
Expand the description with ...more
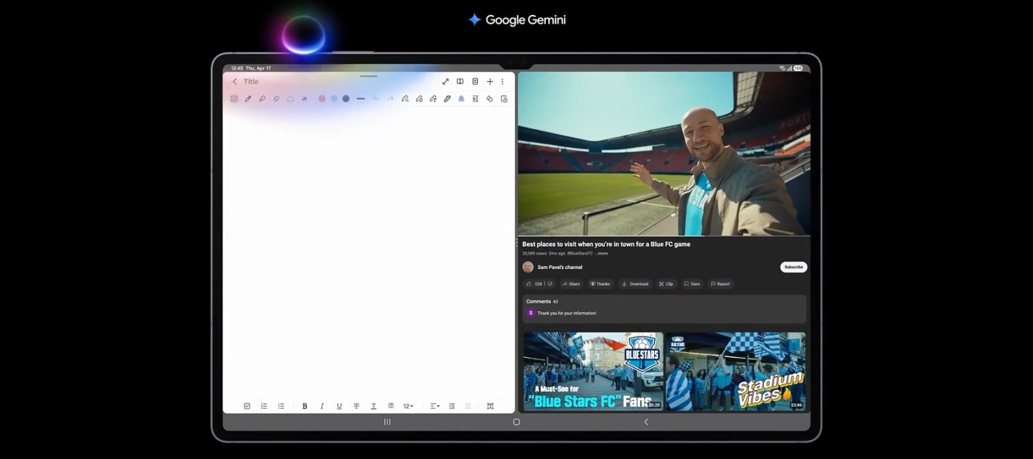[x=601, y=253]
